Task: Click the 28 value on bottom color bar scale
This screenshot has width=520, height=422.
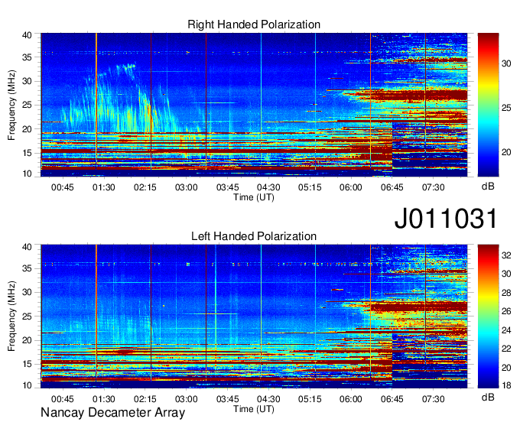Action: [x=506, y=293]
